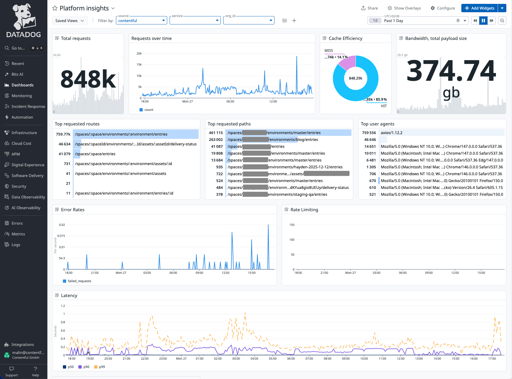Viewport: 512px width, 379px height.
Task: Open the Platform insights title chevron
Action: [x=113, y=8]
